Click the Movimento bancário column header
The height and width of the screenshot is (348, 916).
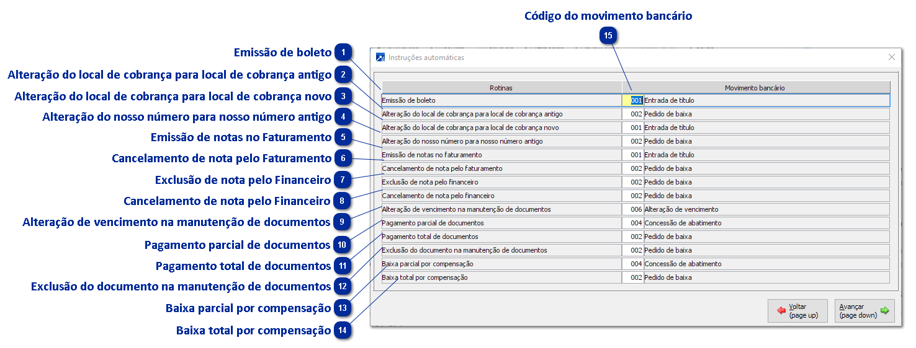coord(755,88)
